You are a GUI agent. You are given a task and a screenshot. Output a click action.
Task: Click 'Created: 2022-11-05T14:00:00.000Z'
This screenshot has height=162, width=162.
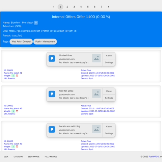[98, 108]
